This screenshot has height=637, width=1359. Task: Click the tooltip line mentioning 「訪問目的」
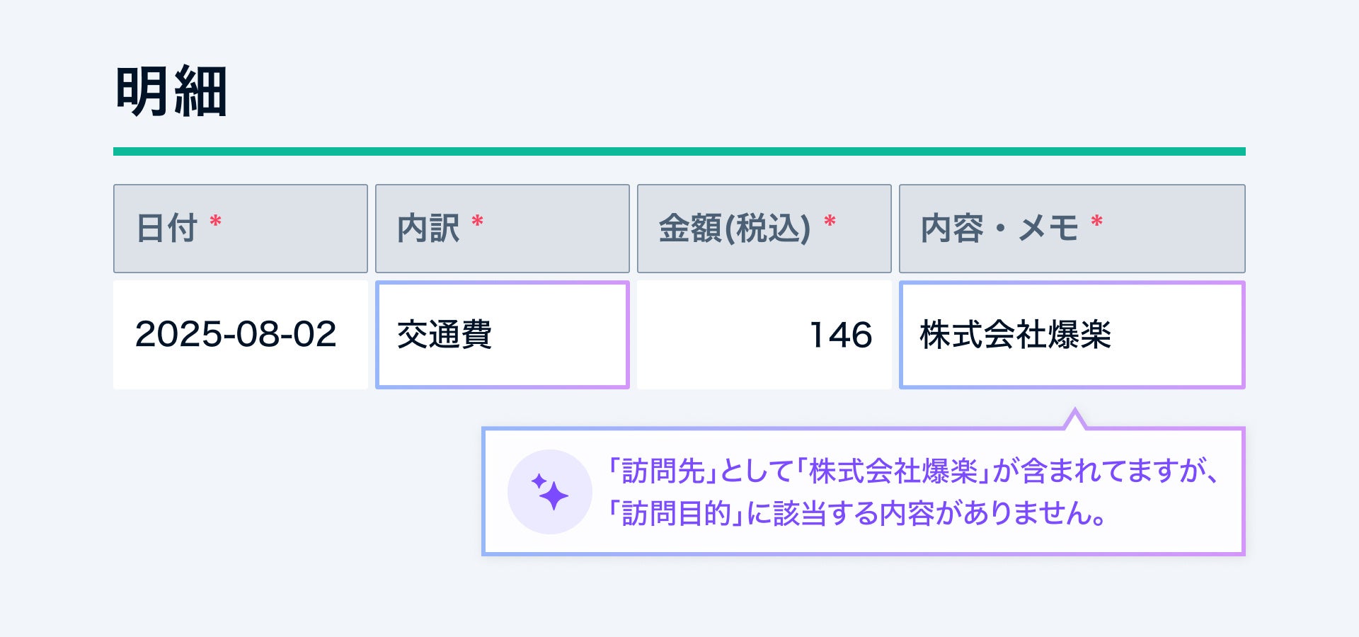856,514
